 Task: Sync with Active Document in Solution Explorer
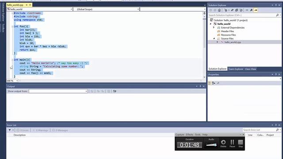tap(232, 10)
